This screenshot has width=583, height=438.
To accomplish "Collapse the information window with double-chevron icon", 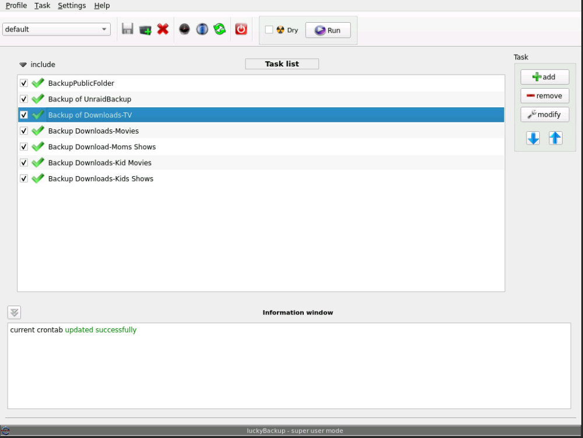I will (x=14, y=313).
